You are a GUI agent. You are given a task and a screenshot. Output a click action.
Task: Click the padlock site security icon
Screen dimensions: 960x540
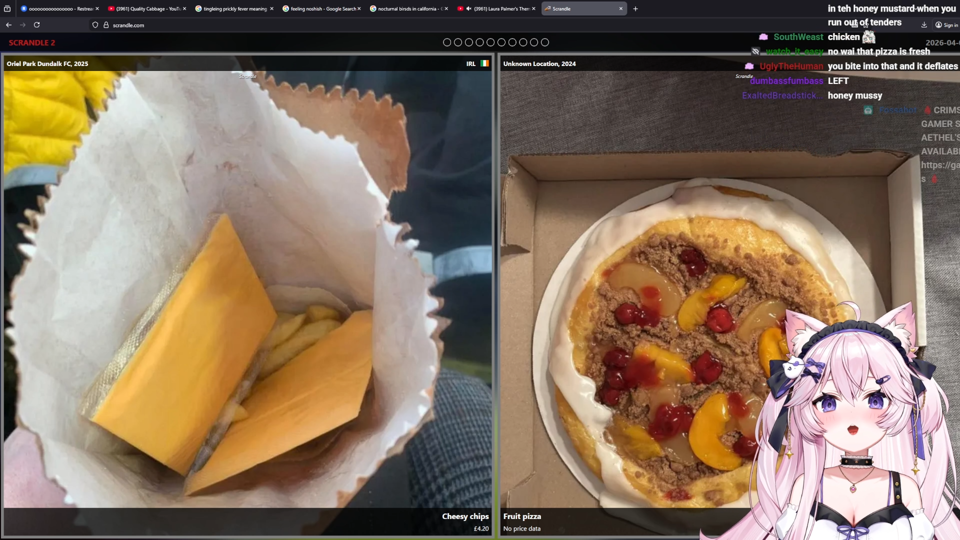click(106, 25)
